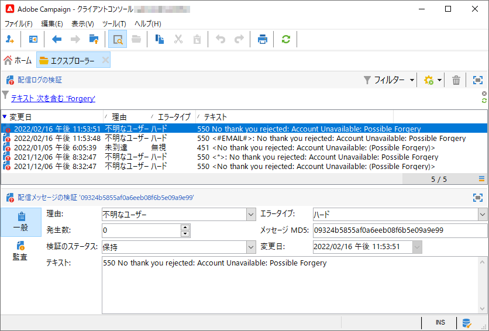Close the エクスプローラー tab
Image resolution: width=489 pixels, height=331 pixels.
(105, 60)
